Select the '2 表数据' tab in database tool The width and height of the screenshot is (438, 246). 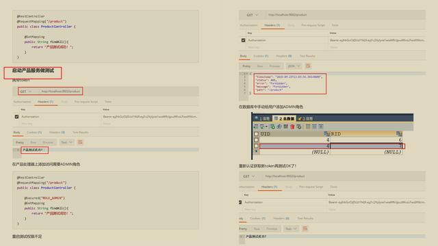284,118
